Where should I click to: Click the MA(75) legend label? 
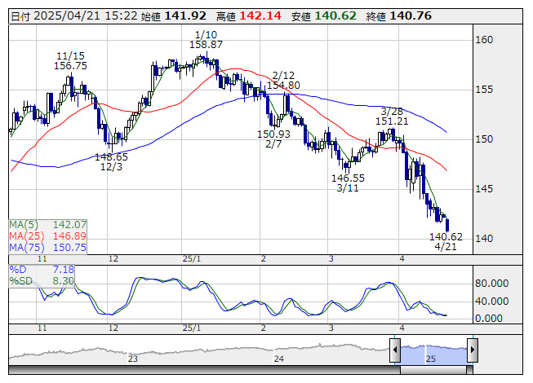[x=29, y=247]
